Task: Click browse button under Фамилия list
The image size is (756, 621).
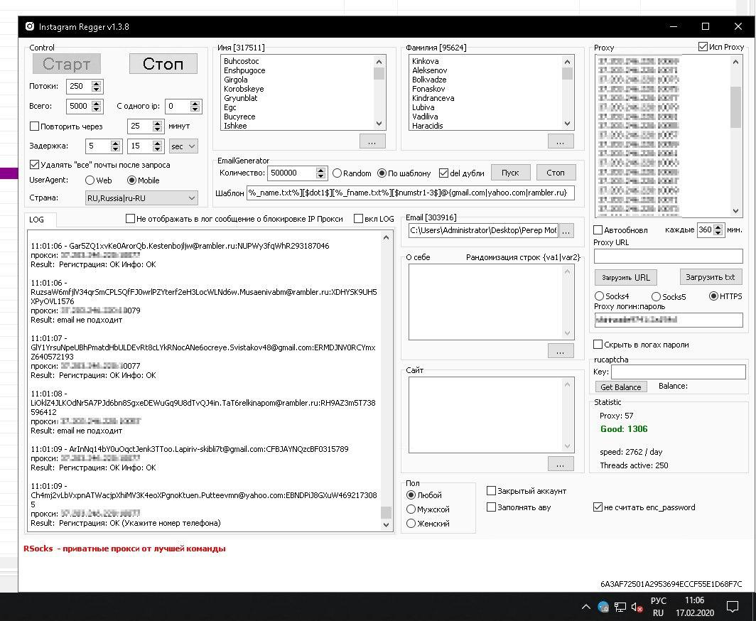Action: tap(561, 141)
